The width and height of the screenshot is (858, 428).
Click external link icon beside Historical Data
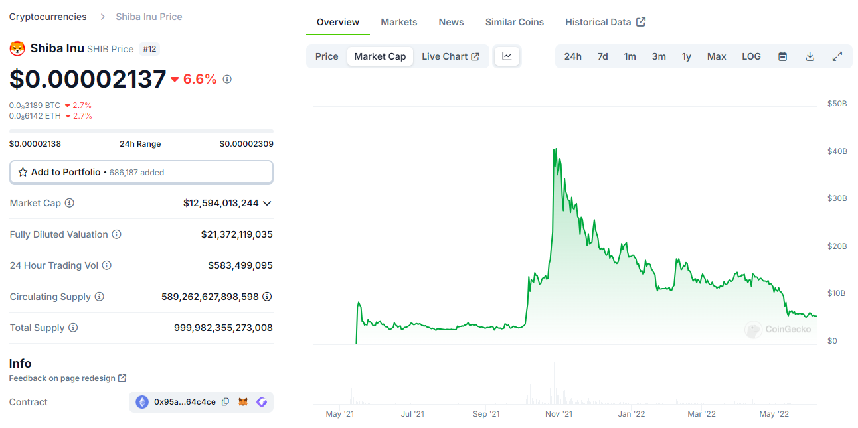point(641,22)
